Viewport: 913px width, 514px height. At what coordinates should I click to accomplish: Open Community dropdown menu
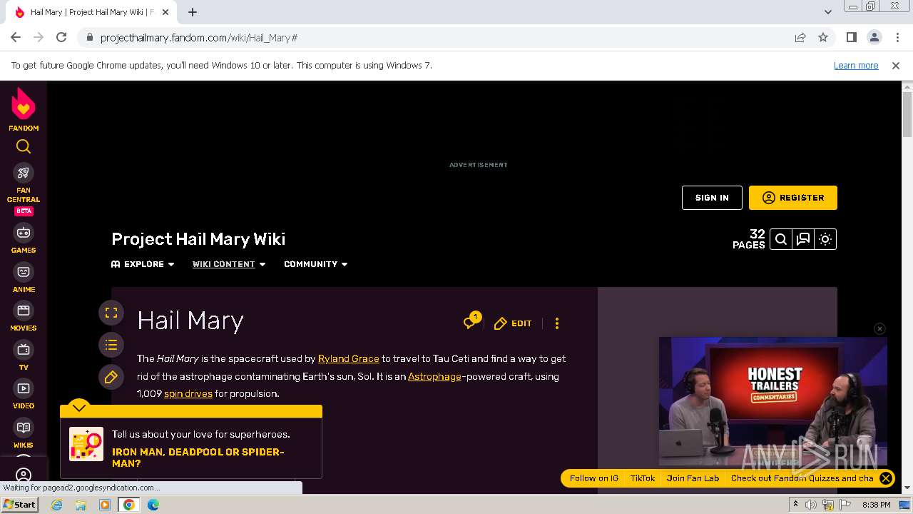point(316,264)
